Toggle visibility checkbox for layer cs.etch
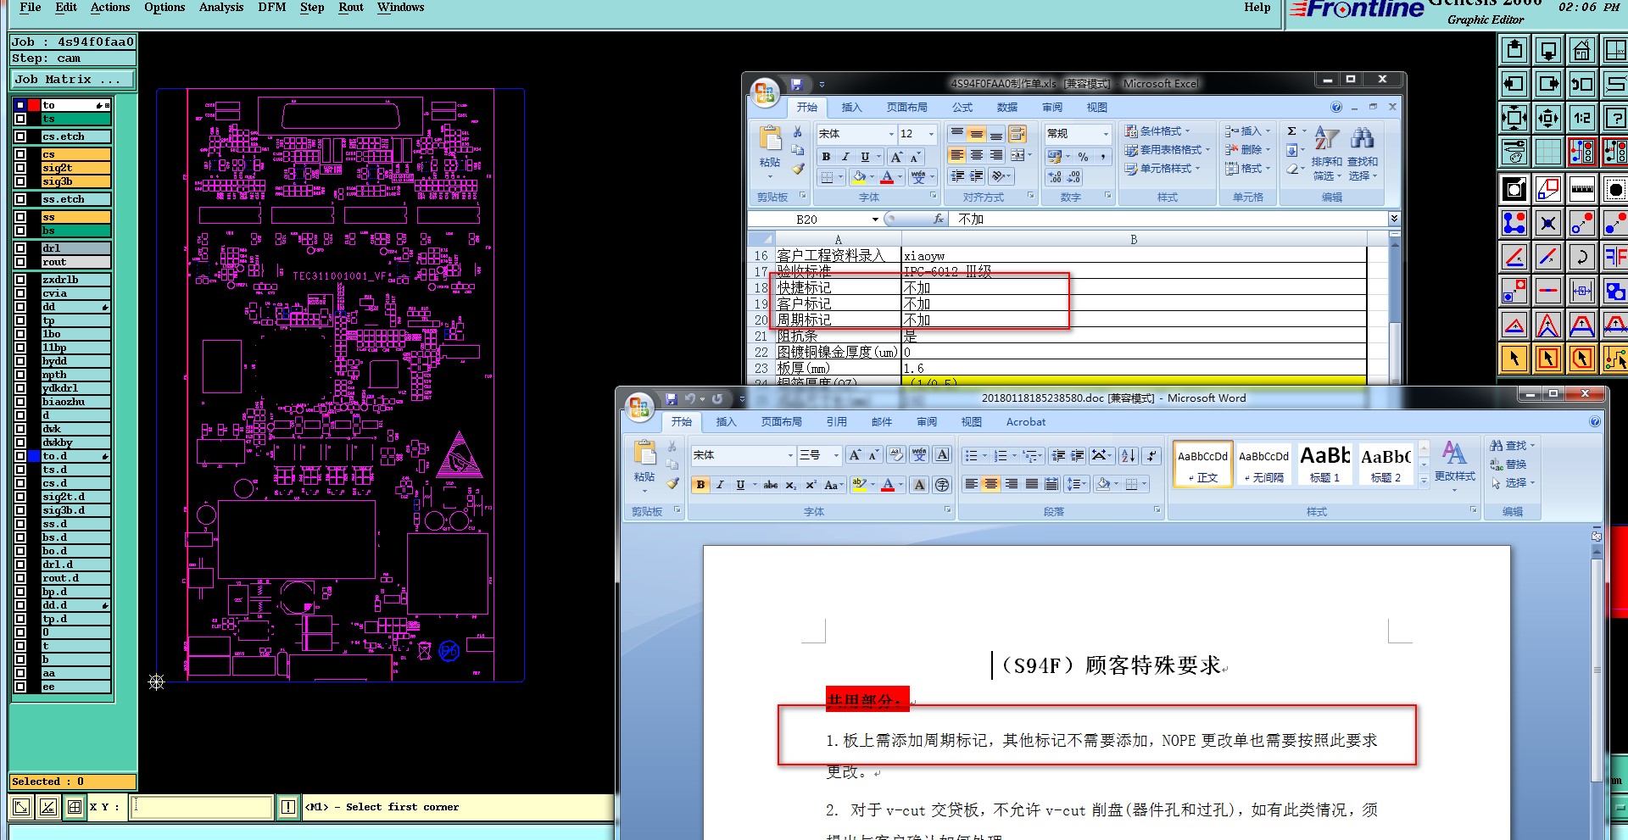1628x840 pixels. [x=20, y=136]
